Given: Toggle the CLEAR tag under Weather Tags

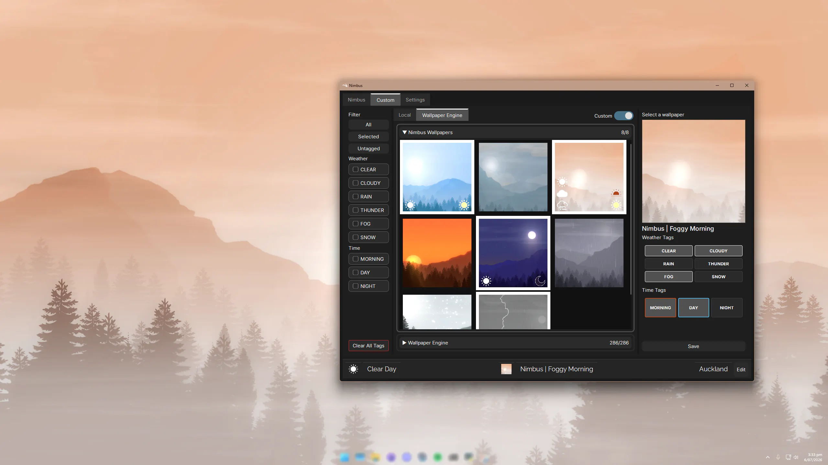Looking at the screenshot, I should tap(668, 251).
